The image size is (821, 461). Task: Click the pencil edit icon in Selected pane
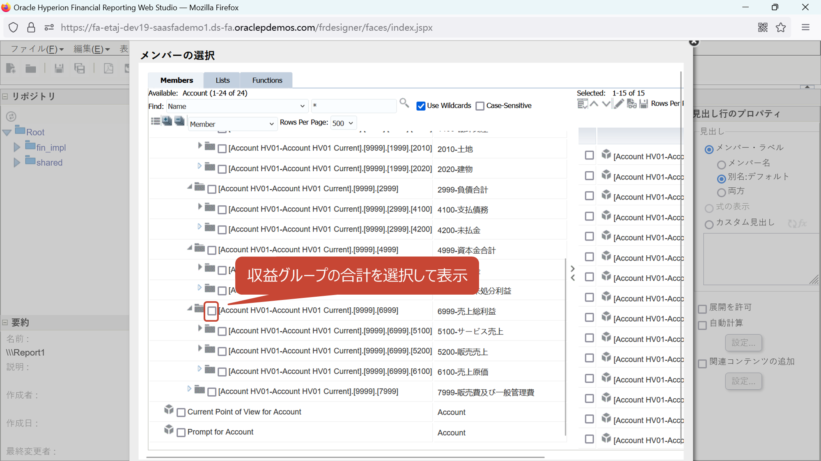pyautogui.click(x=619, y=104)
